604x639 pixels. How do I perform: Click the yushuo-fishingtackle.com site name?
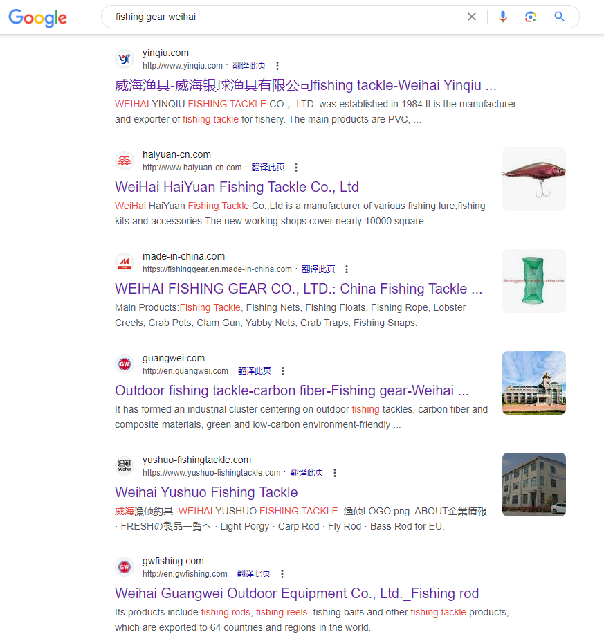(196, 460)
